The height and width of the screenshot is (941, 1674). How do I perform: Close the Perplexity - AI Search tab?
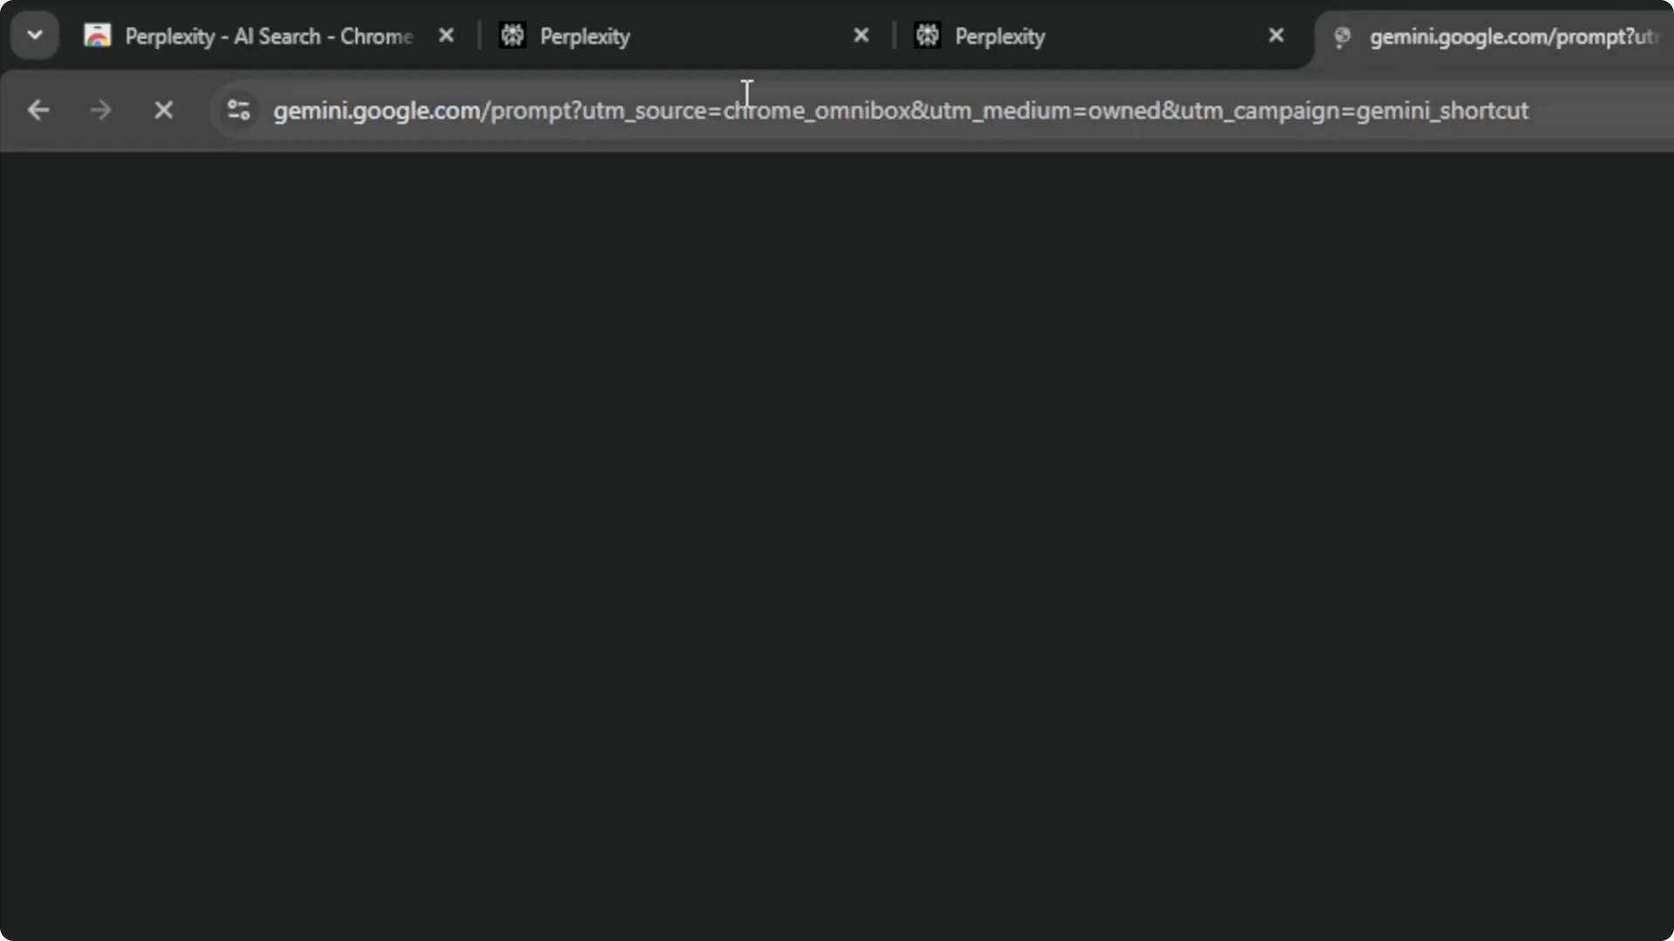coord(446,35)
